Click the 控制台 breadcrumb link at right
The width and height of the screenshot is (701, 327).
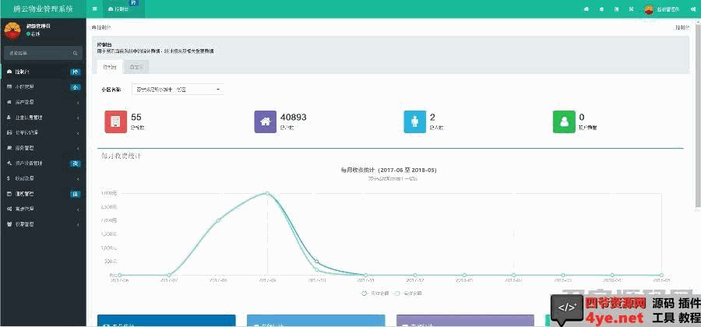pyautogui.click(x=682, y=26)
